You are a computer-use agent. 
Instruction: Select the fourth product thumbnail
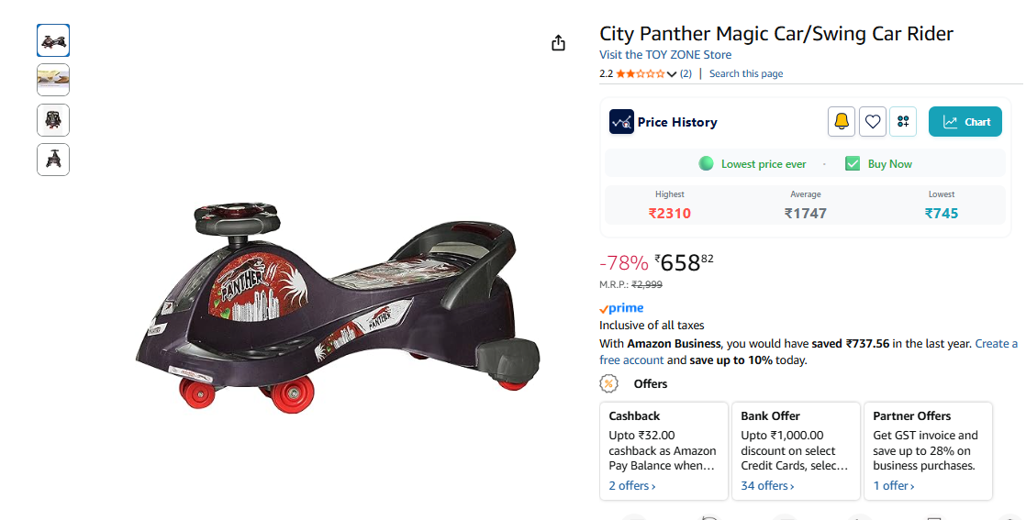(x=53, y=160)
